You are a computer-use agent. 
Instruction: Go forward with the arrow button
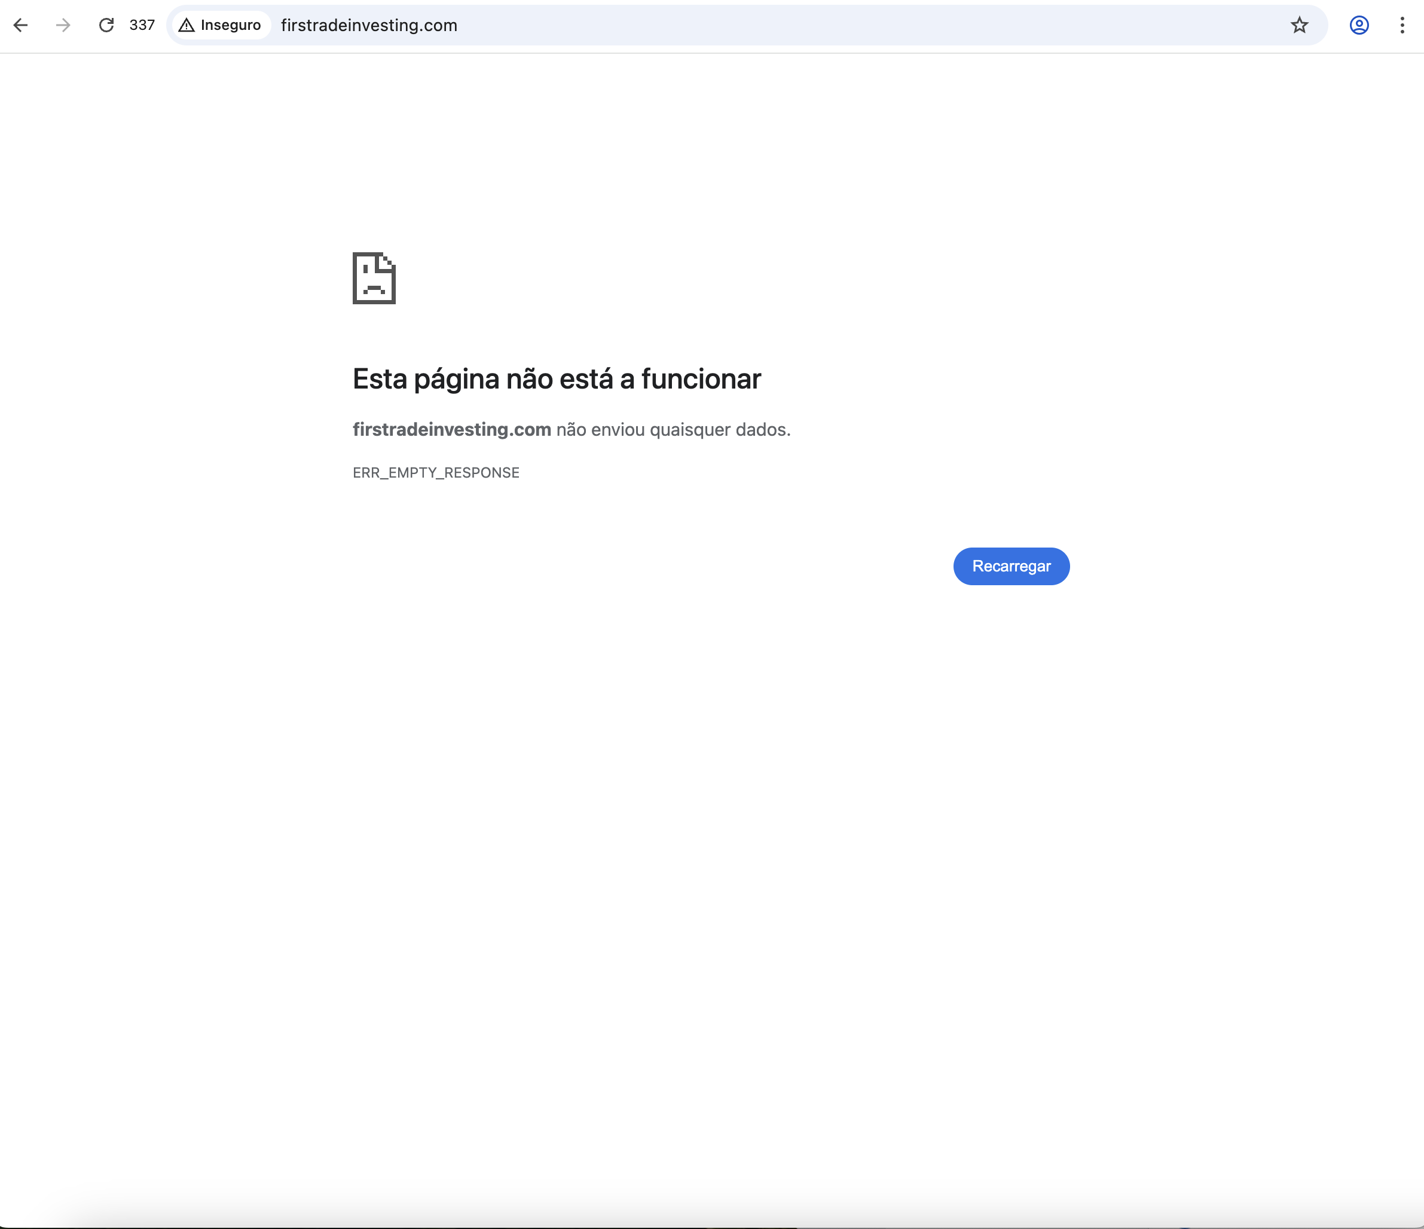63,26
